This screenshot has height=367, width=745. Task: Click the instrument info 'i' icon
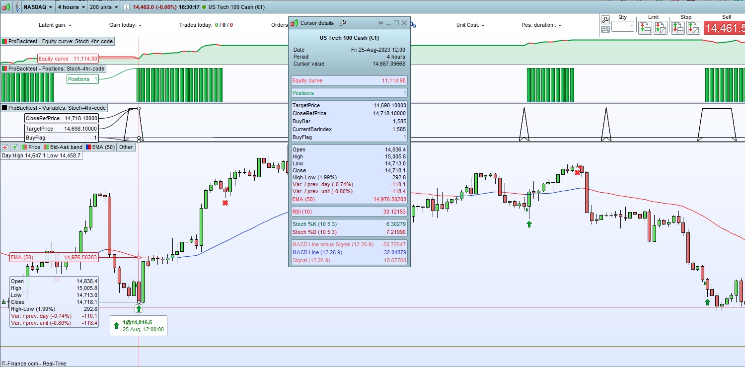tap(127, 7)
